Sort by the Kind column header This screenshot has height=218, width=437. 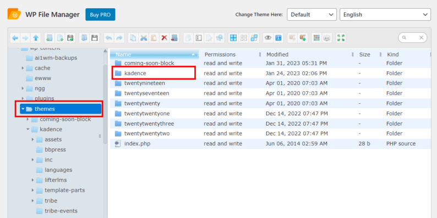pos(406,54)
